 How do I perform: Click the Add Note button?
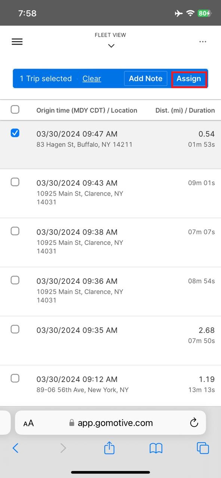pos(145,78)
